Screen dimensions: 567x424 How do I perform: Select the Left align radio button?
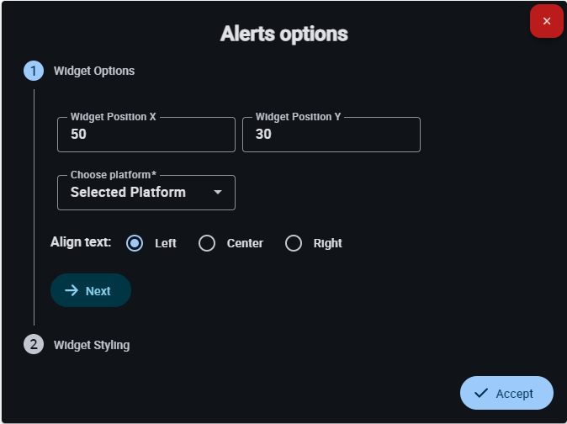[135, 243]
